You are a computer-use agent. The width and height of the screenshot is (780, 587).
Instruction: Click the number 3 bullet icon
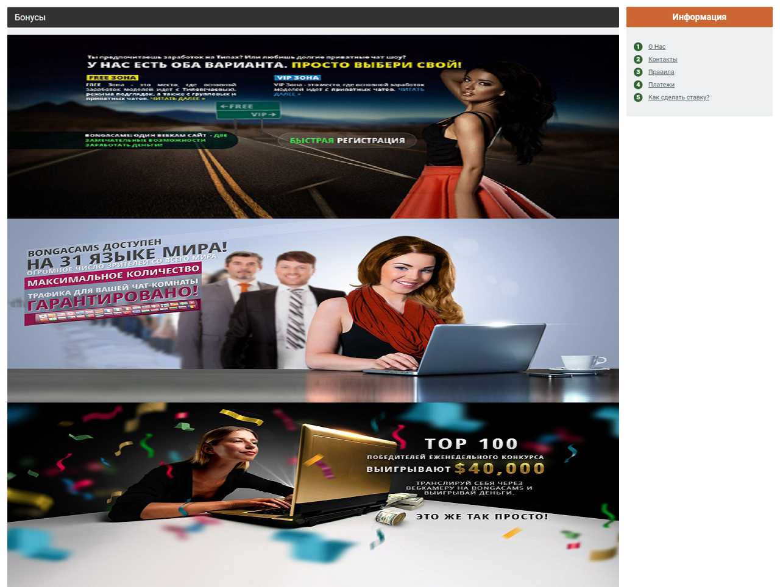point(638,72)
